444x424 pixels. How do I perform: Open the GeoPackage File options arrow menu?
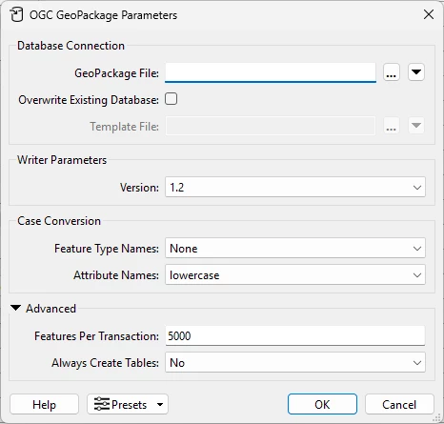click(x=416, y=72)
